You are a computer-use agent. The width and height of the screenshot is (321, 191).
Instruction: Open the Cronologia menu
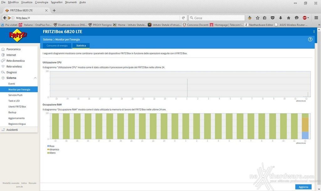pos(42,2)
